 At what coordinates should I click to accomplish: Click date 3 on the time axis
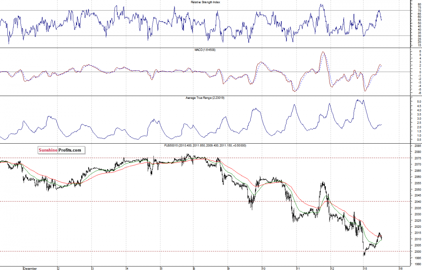point(92,268)
